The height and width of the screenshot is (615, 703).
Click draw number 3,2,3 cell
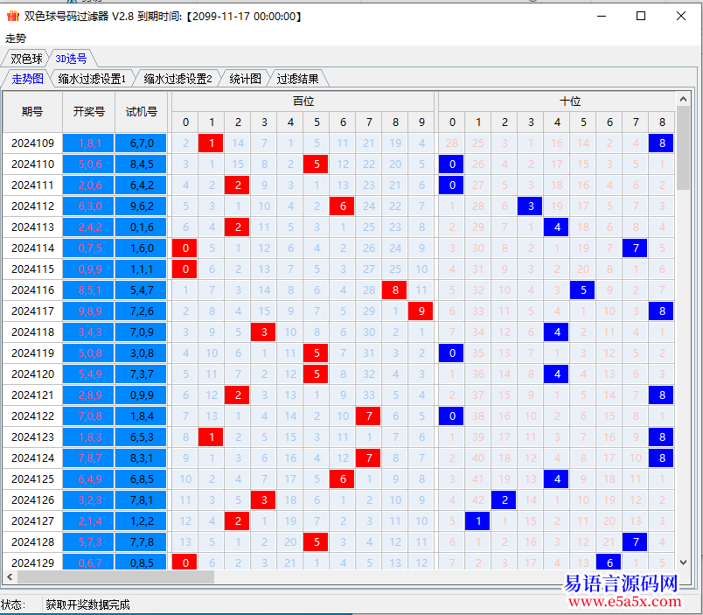tap(89, 500)
